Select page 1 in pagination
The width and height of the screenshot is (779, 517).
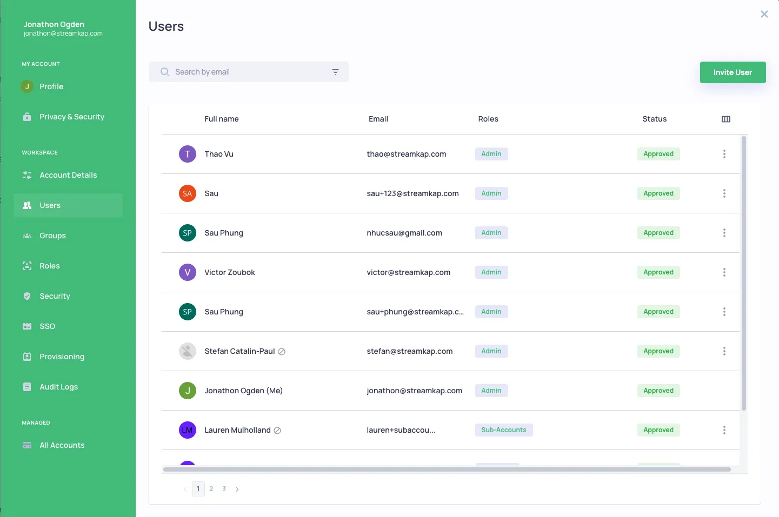click(198, 489)
